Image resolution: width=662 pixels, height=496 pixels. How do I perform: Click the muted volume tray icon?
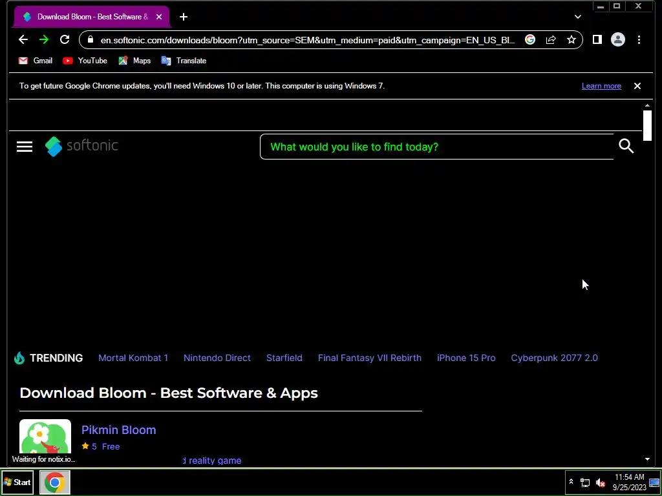coord(600,482)
